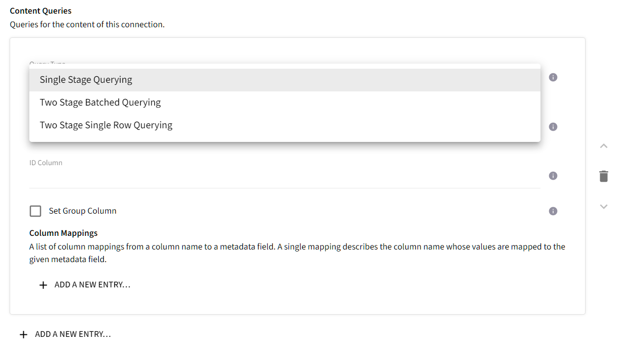Click the Query Type field label
The height and width of the screenshot is (349, 624).
(x=48, y=64)
